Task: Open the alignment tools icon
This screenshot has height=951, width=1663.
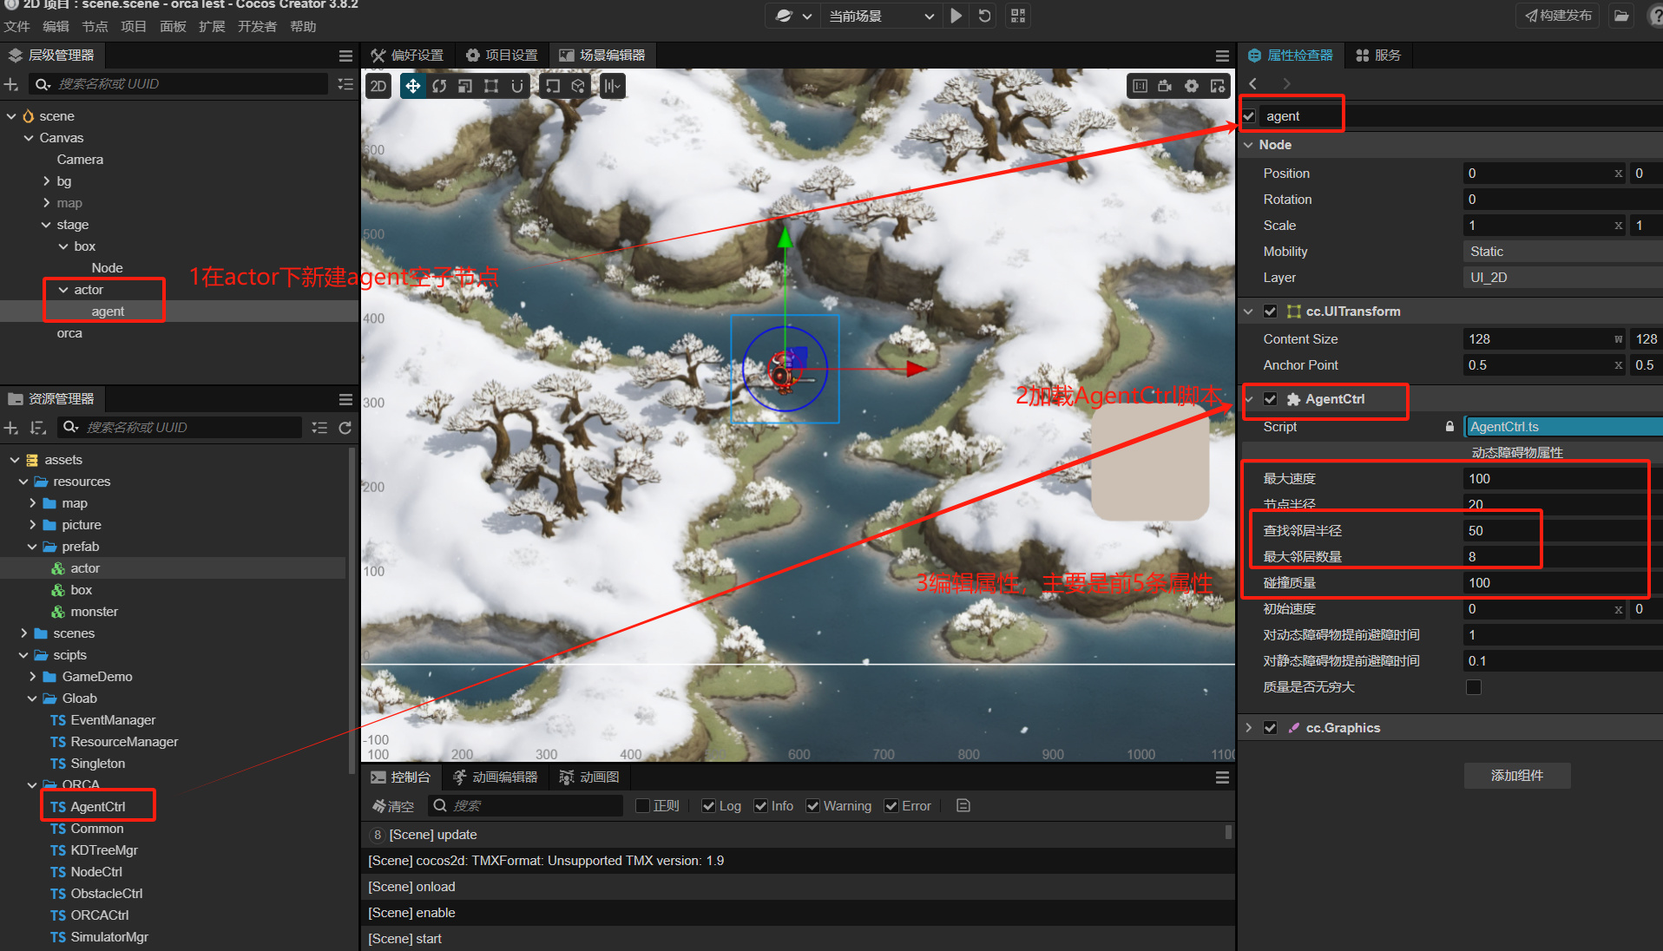Action: coord(613,86)
